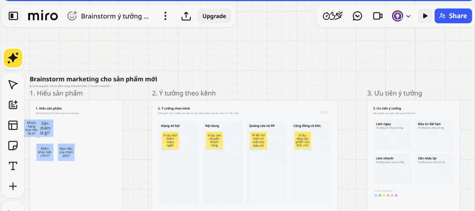Select the text tool
The height and width of the screenshot is (211, 475).
click(x=13, y=166)
